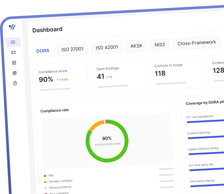Click the ICT risk management label

200,117
